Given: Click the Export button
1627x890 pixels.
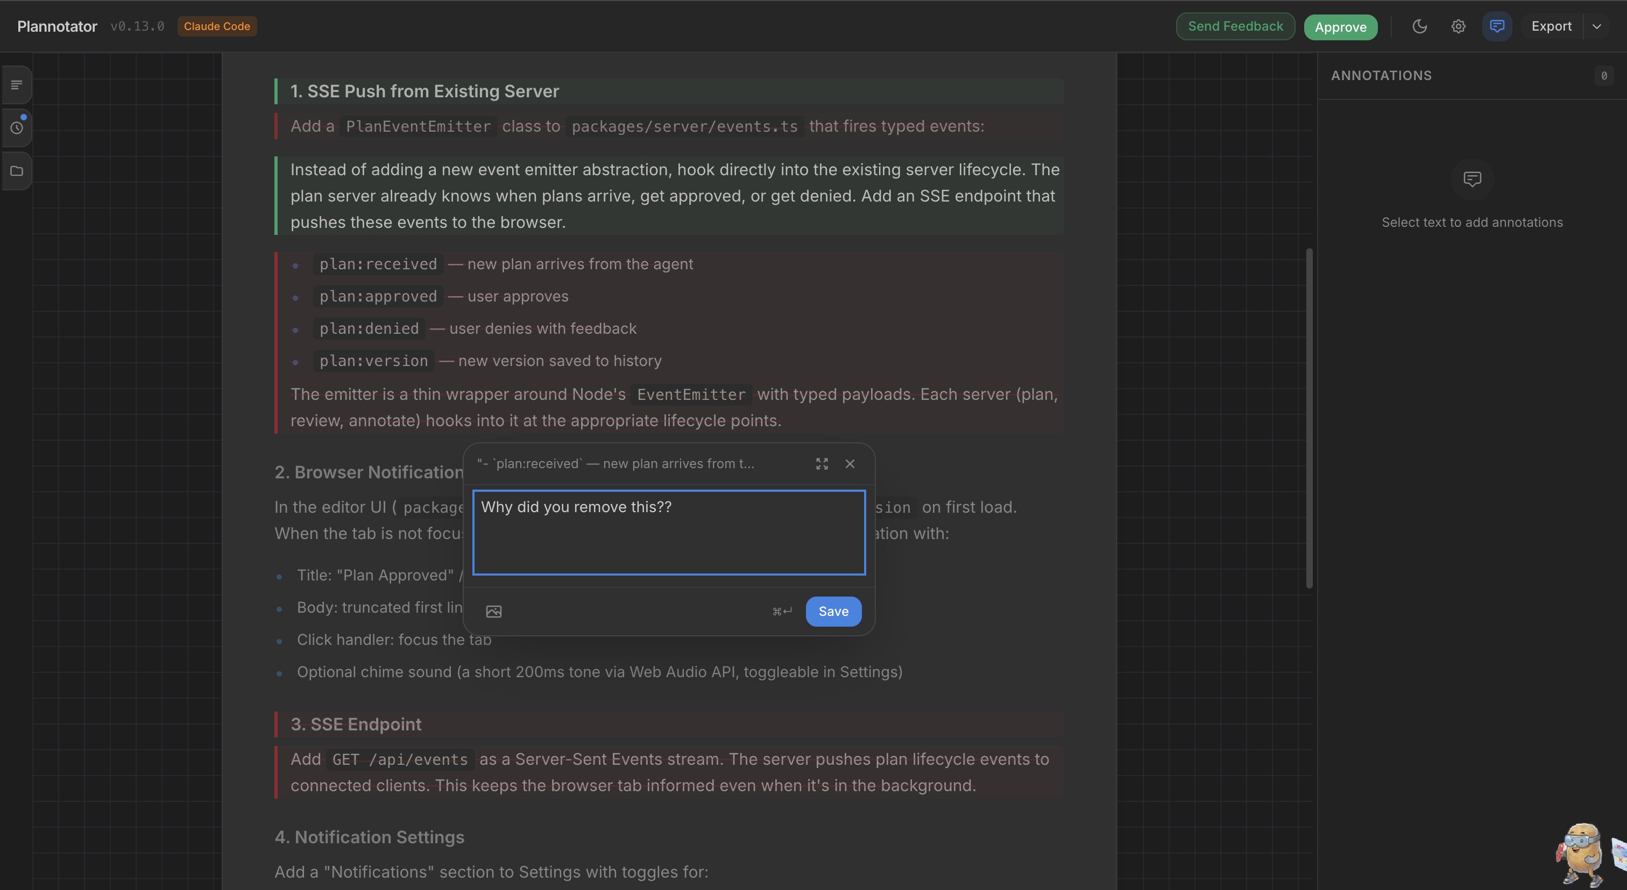Looking at the screenshot, I should 1551,26.
